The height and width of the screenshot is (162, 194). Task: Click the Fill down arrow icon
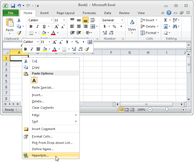166,26
